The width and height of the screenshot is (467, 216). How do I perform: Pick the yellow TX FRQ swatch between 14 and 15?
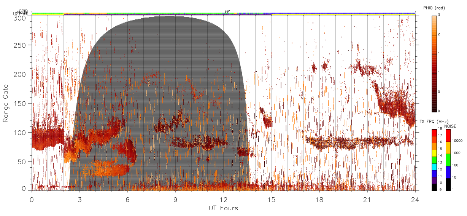pyautogui.click(x=434, y=152)
